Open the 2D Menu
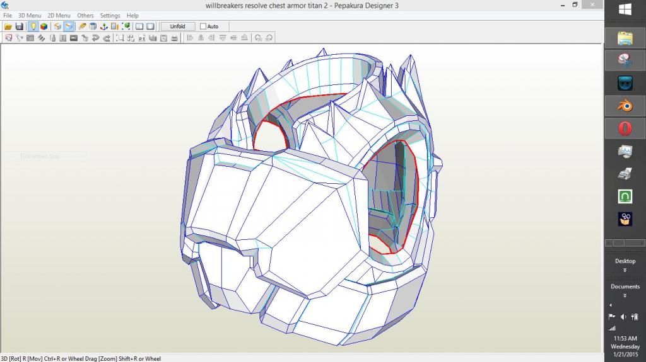The height and width of the screenshot is (362, 646). [59, 16]
